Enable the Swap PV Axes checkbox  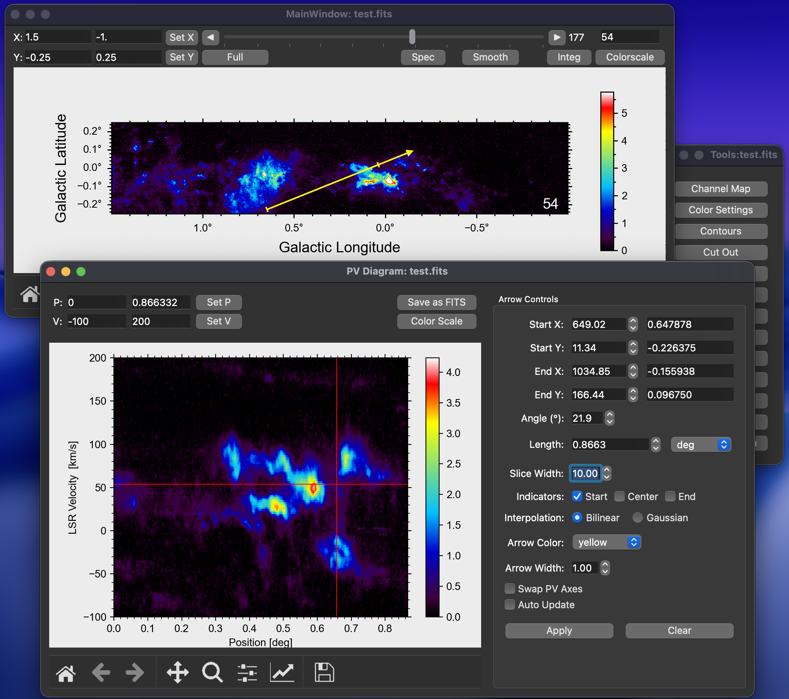point(510,589)
